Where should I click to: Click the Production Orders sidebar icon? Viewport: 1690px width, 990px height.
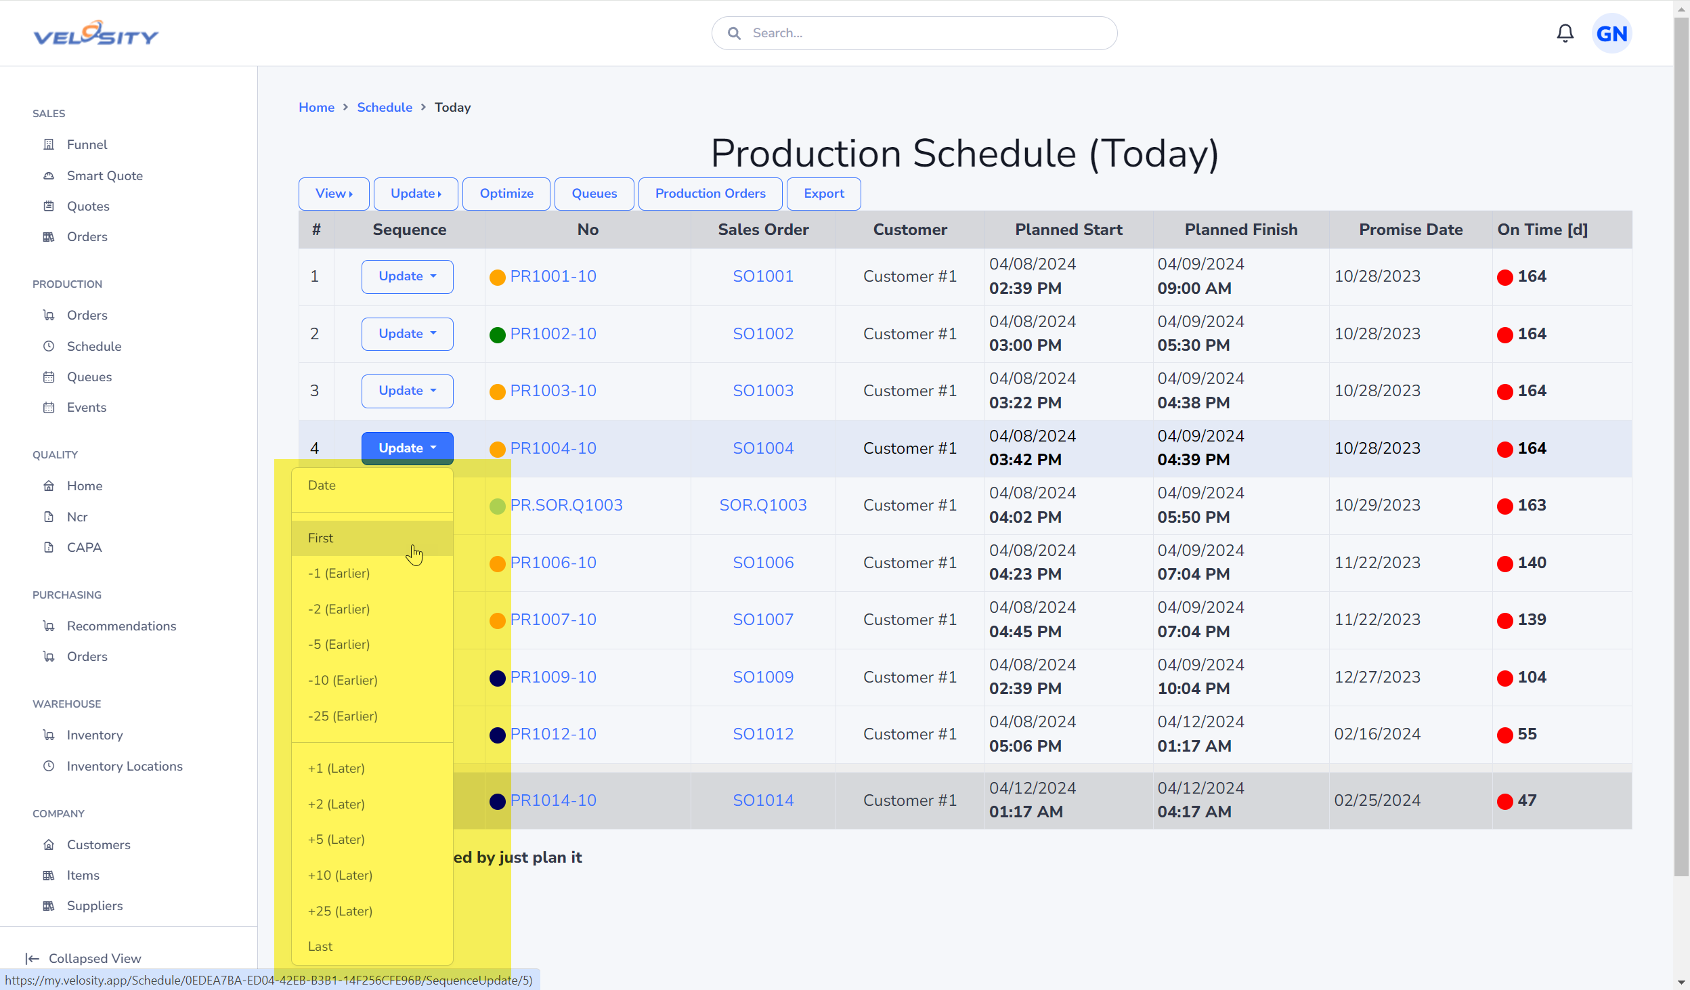[x=49, y=315]
